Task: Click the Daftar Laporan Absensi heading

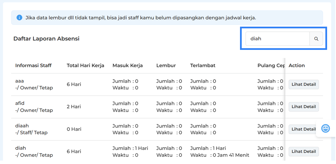Action: click(x=46, y=39)
